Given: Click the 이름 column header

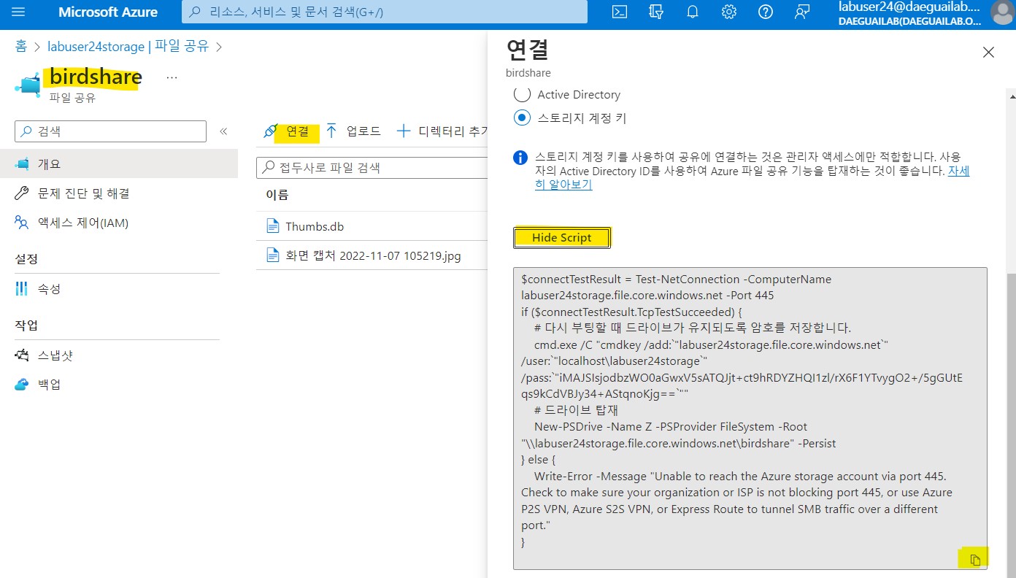Looking at the screenshot, I should [277, 195].
